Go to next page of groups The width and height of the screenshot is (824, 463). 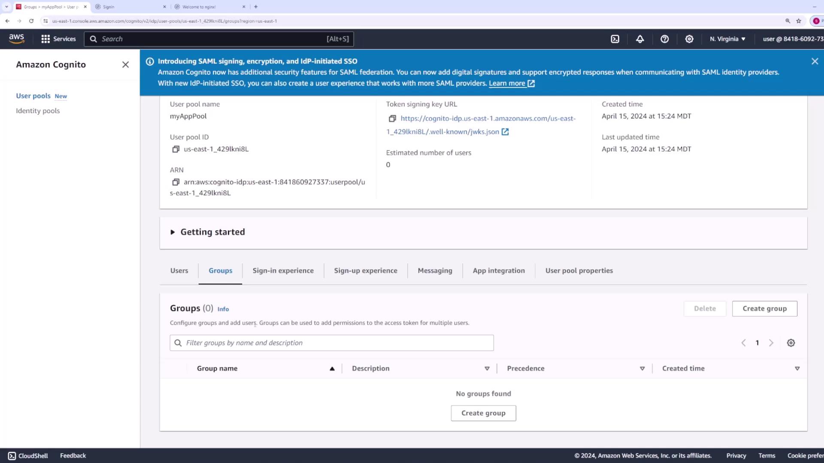pyautogui.click(x=771, y=343)
